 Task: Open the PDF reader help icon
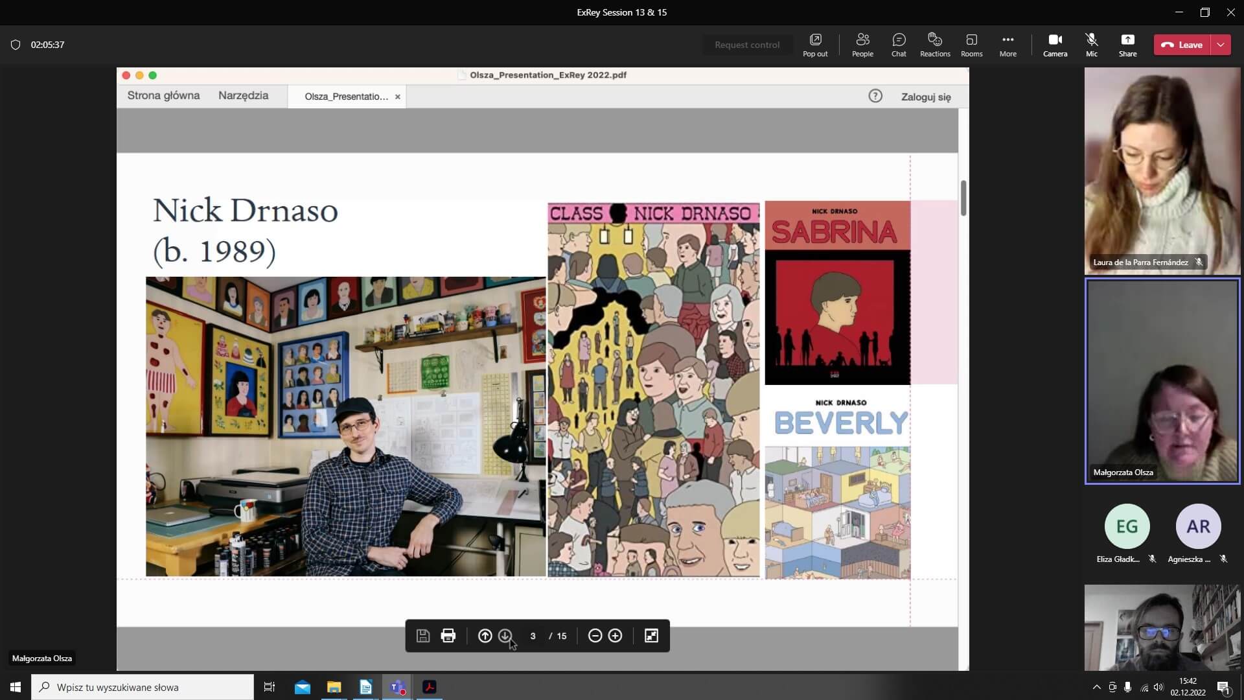(875, 96)
